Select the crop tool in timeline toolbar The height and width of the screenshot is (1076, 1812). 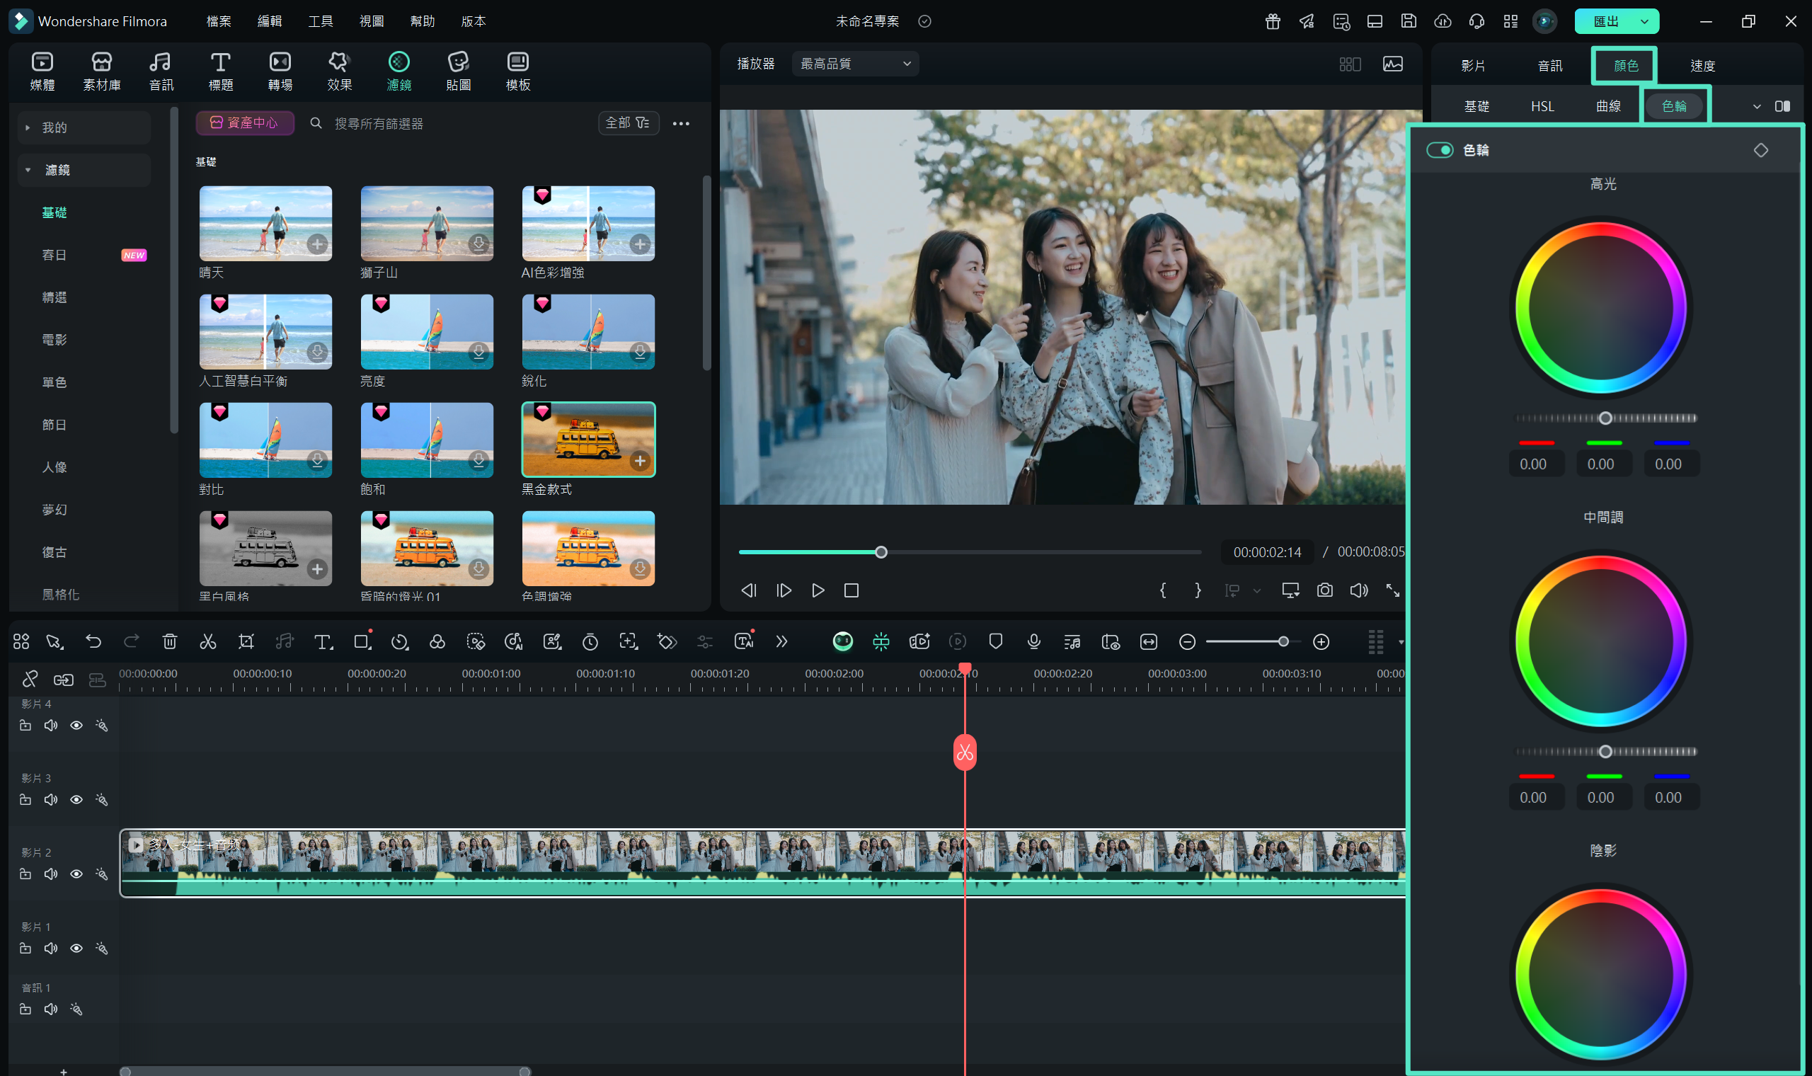(246, 641)
